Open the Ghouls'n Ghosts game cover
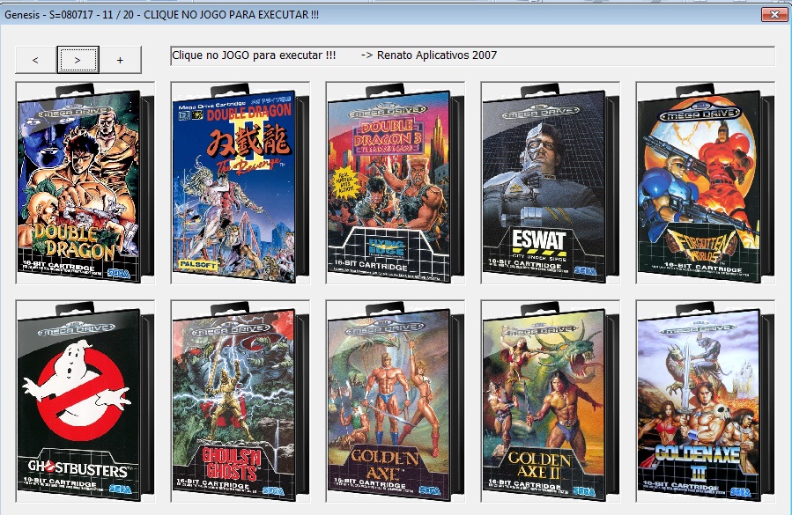The image size is (792, 515). pos(241,401)
